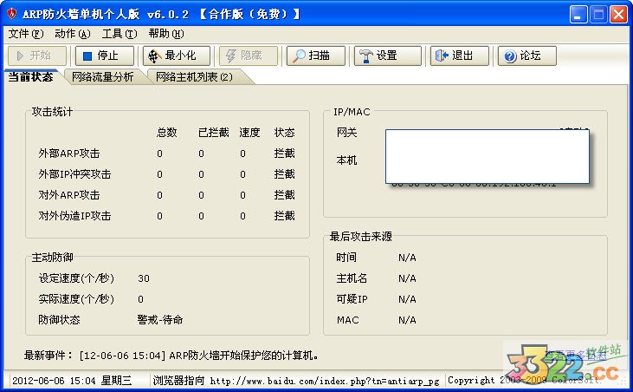Click the 警戒-待命 defense state value
633x392 pixels.
pyautogui.click(x=160, y=320)
